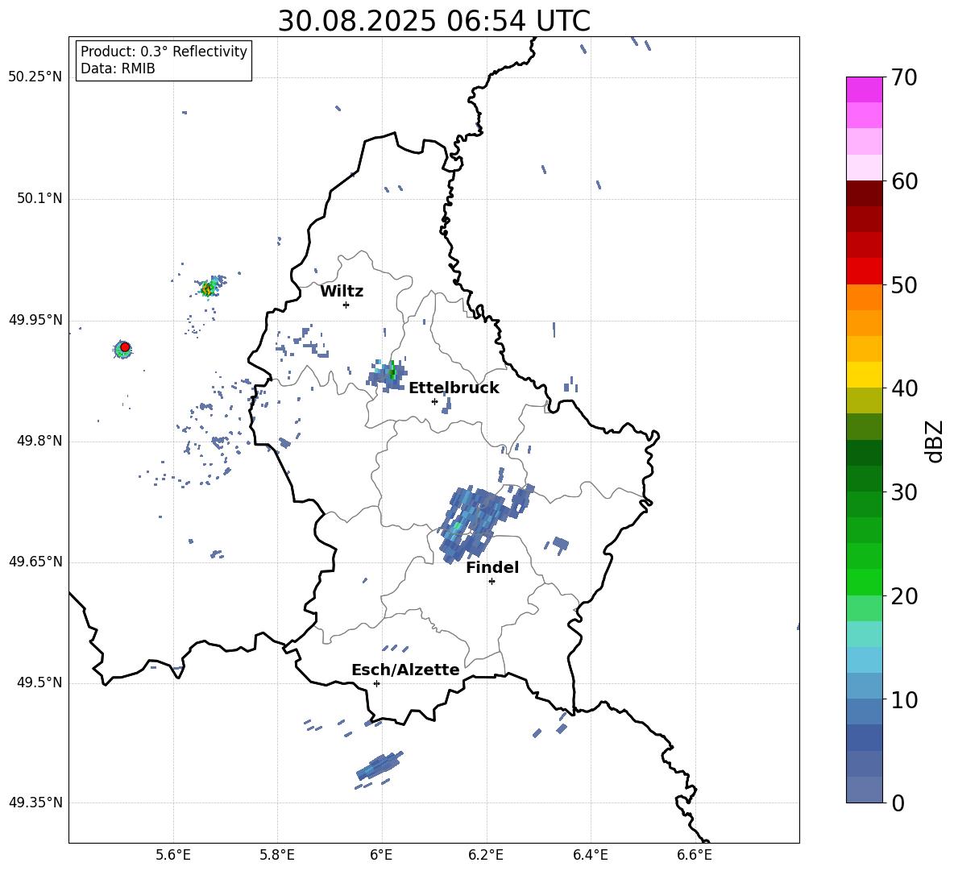The width and height of the screenshot is (954, 871).
Task: Click the 49.65°N latitude label
Action: (35, 562)
